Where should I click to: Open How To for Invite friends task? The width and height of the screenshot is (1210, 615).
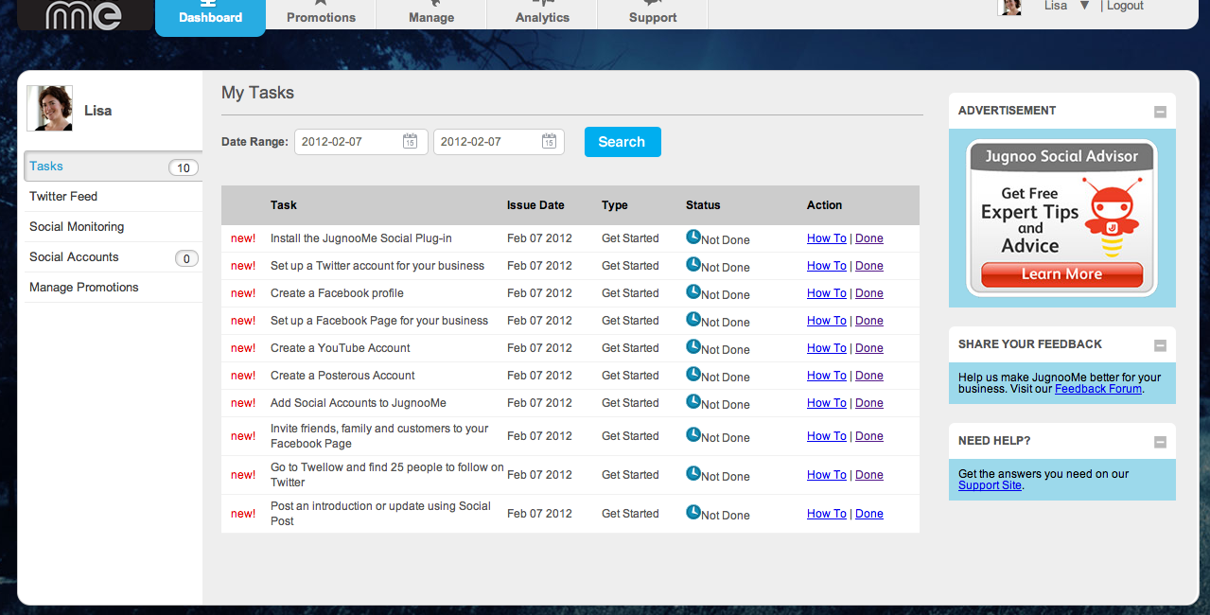click(827, 436)
